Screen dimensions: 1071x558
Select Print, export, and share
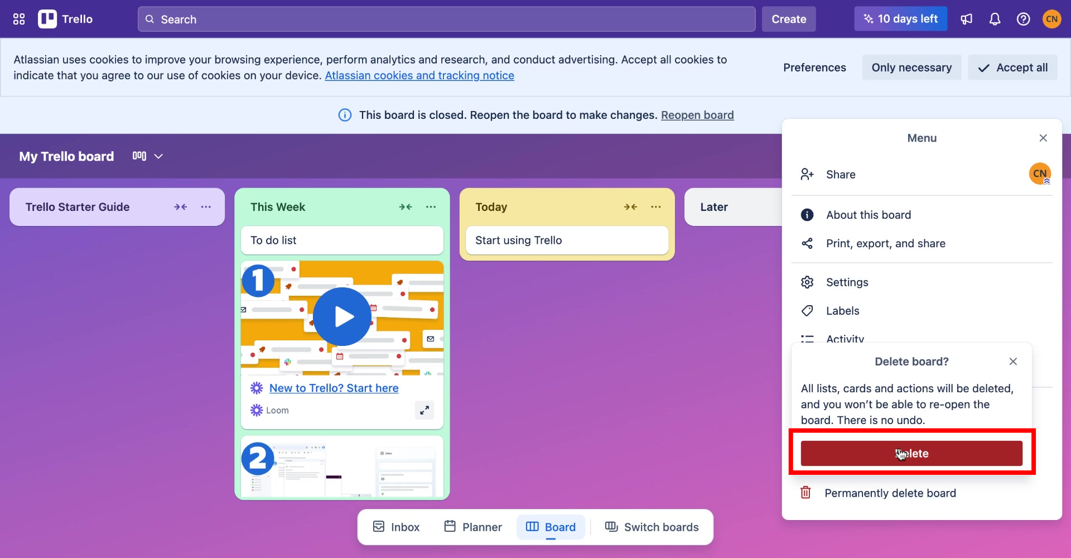click(x=886, y=243)
